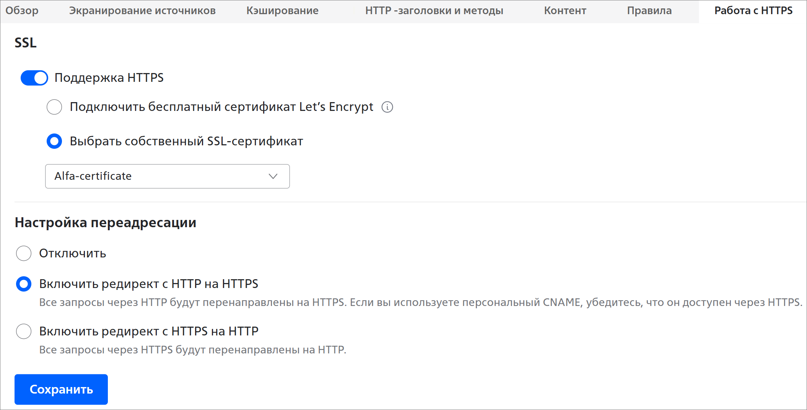Select redirect from HTTP to HTTPS
This screenshot has width=807, height=410.
(x=24, y=284)
